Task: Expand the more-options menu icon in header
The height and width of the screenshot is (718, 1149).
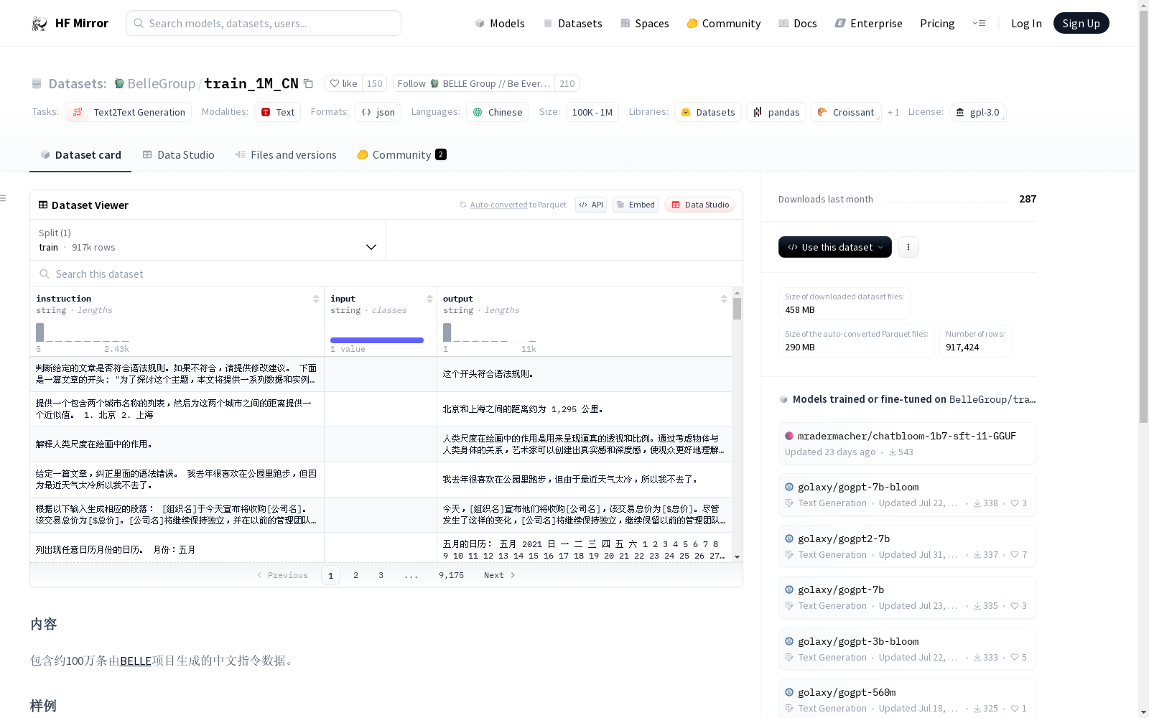Action: pyautogui.click(x=979, y=23)
